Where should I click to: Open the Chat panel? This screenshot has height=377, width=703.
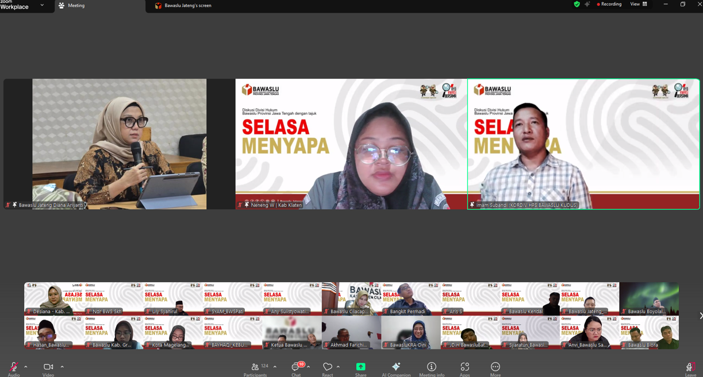296,367
